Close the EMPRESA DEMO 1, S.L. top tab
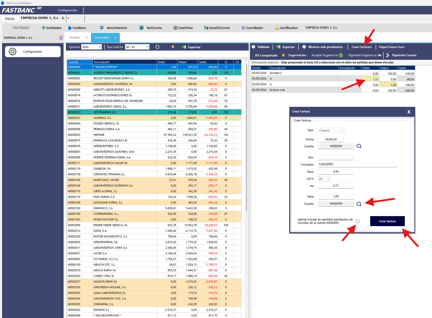 pos(63,18)
